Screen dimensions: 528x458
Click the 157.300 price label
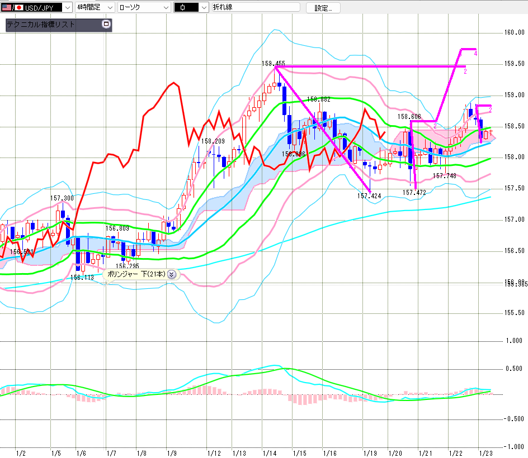(62, 198)
